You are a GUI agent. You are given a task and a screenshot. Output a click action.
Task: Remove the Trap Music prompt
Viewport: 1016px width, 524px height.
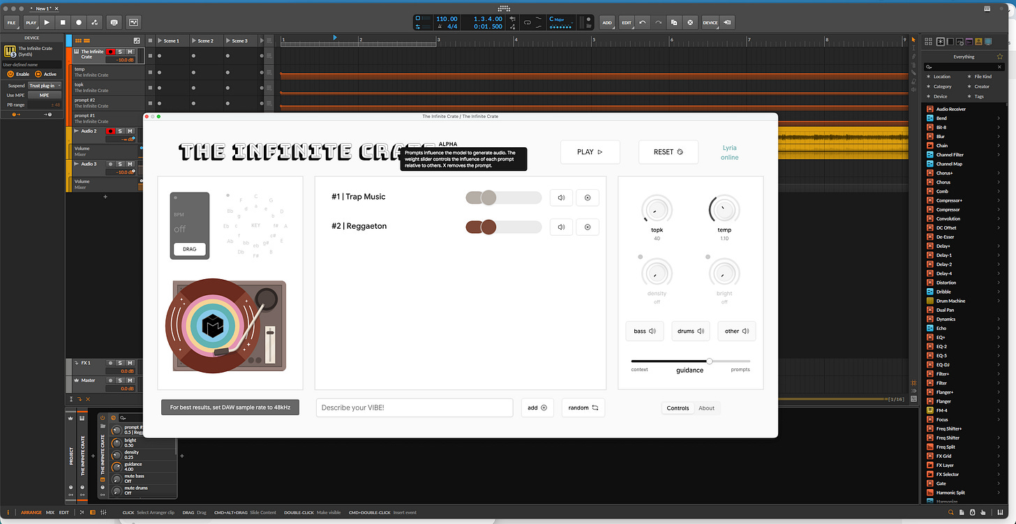click(x=588, y=197)
